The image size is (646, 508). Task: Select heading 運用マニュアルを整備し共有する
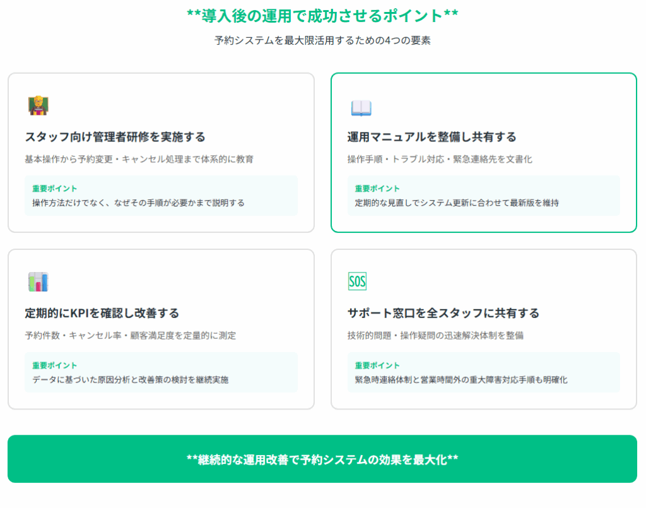(432, 137)
